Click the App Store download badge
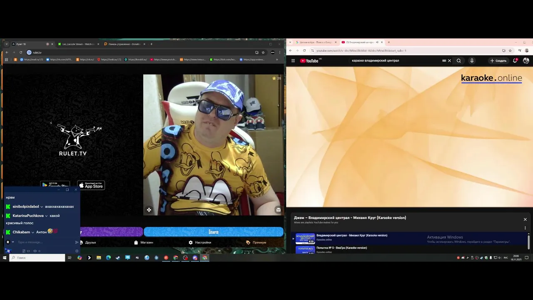The height and width of the screenshot is (300, 533). click(91, 185)
